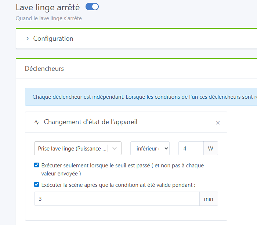Screen dimensions: 257x225
Task: Click the duration field showing 3
Action: click(117, 199)
